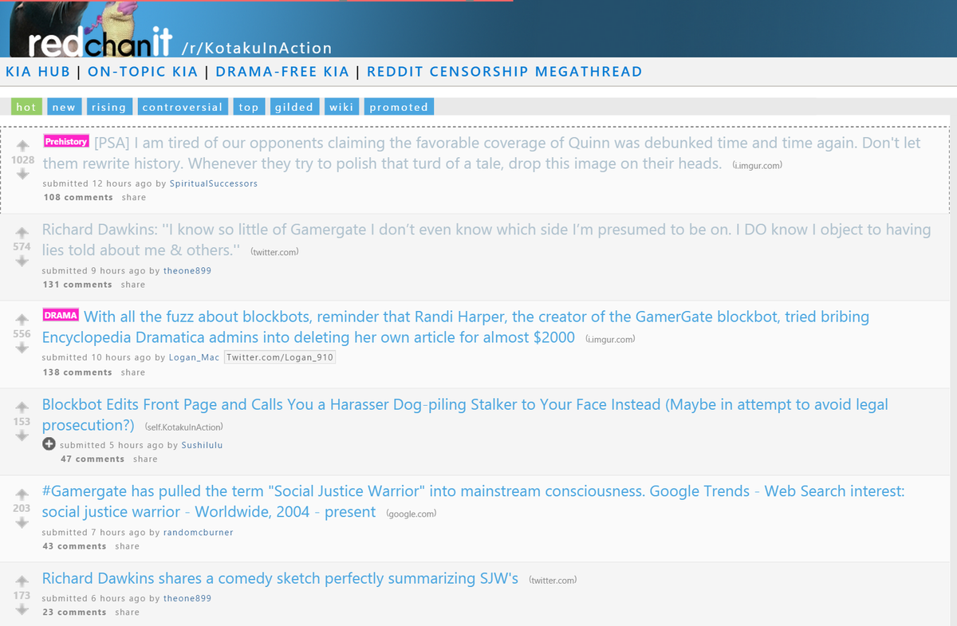Click the Prehistory flair tag
957x626 pixels.
point(65,141)
